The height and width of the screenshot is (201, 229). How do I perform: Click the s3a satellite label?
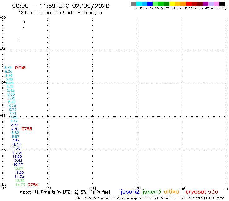[213, 192]
